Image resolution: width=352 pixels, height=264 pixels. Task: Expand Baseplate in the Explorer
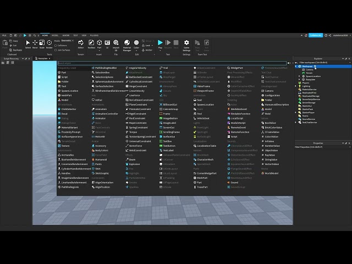pyautogui.click(x=299, y=79)
